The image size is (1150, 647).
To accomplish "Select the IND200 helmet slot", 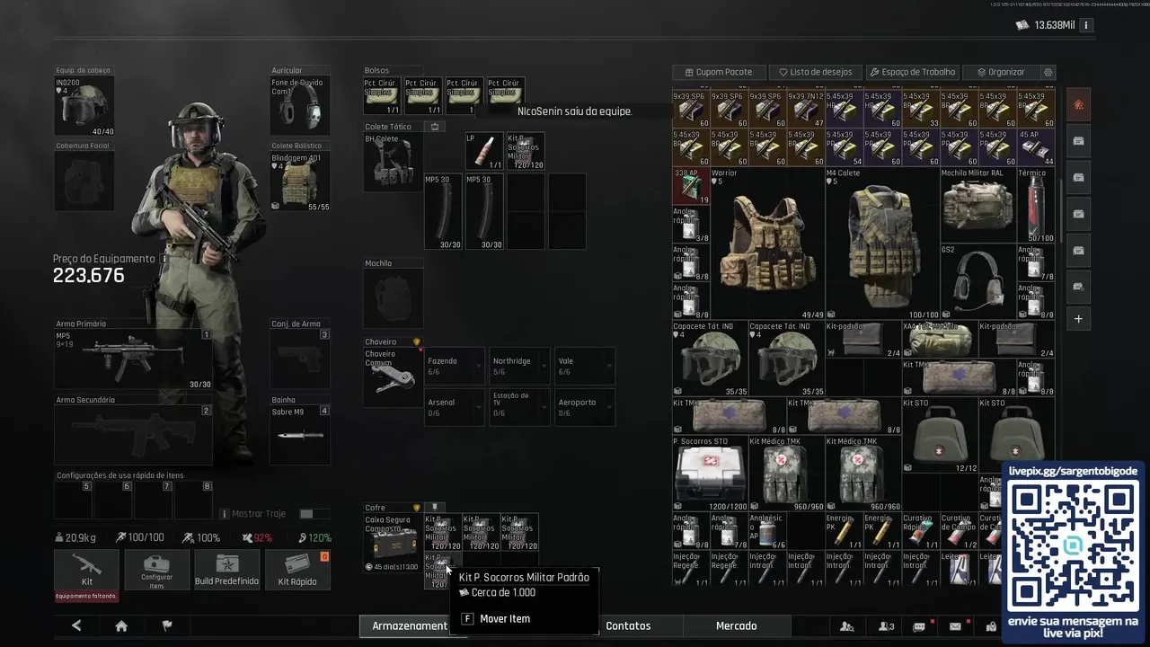I will click(x=84, y=106).
